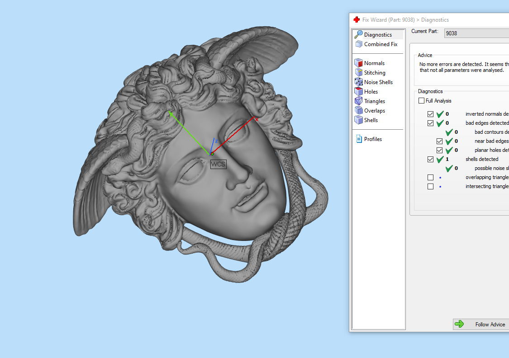
Task: Select the Triangles fix step
Action: 370,101
